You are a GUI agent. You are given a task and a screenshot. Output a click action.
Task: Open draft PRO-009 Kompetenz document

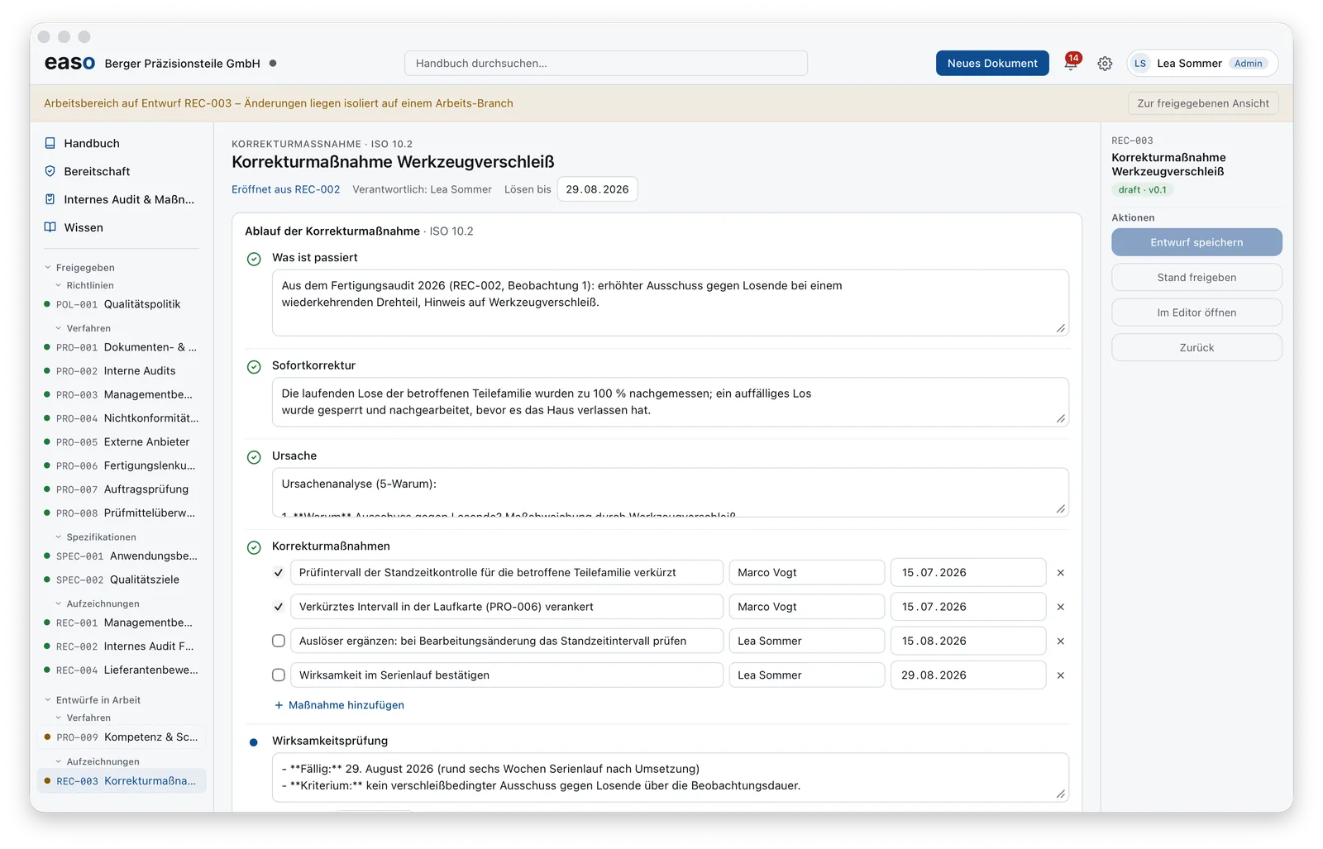coord(122,737)
